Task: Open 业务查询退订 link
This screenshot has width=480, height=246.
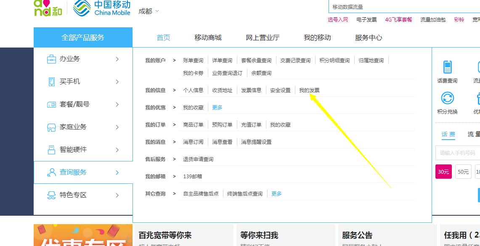Action: pos(227,73)
